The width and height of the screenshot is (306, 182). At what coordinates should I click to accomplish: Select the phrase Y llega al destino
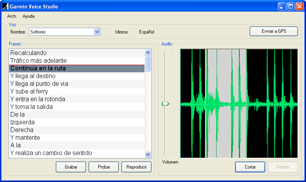pos(77,76)
